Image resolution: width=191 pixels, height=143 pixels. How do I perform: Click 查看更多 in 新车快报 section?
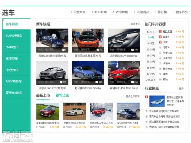coord(135,24)
